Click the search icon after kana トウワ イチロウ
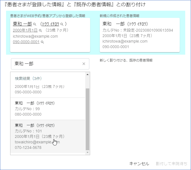This screenshot has width=191, height=170. tap(62, 24)
